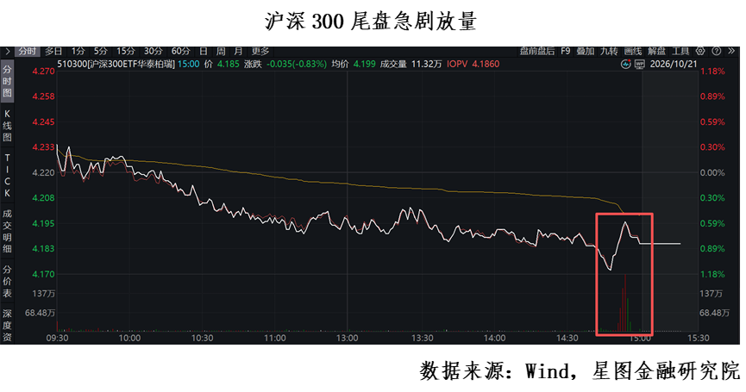The height and width of the screenshot is (392, 746).
Task: Open the 成交明细 sidebar tab
Action: pos(7,231)
